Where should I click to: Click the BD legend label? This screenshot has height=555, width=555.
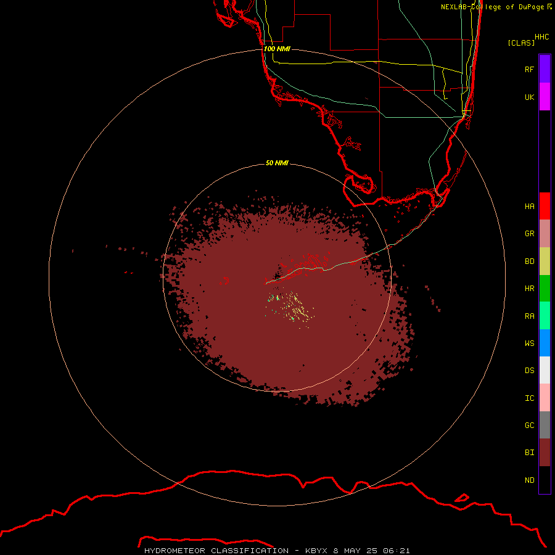coord(529,261)
